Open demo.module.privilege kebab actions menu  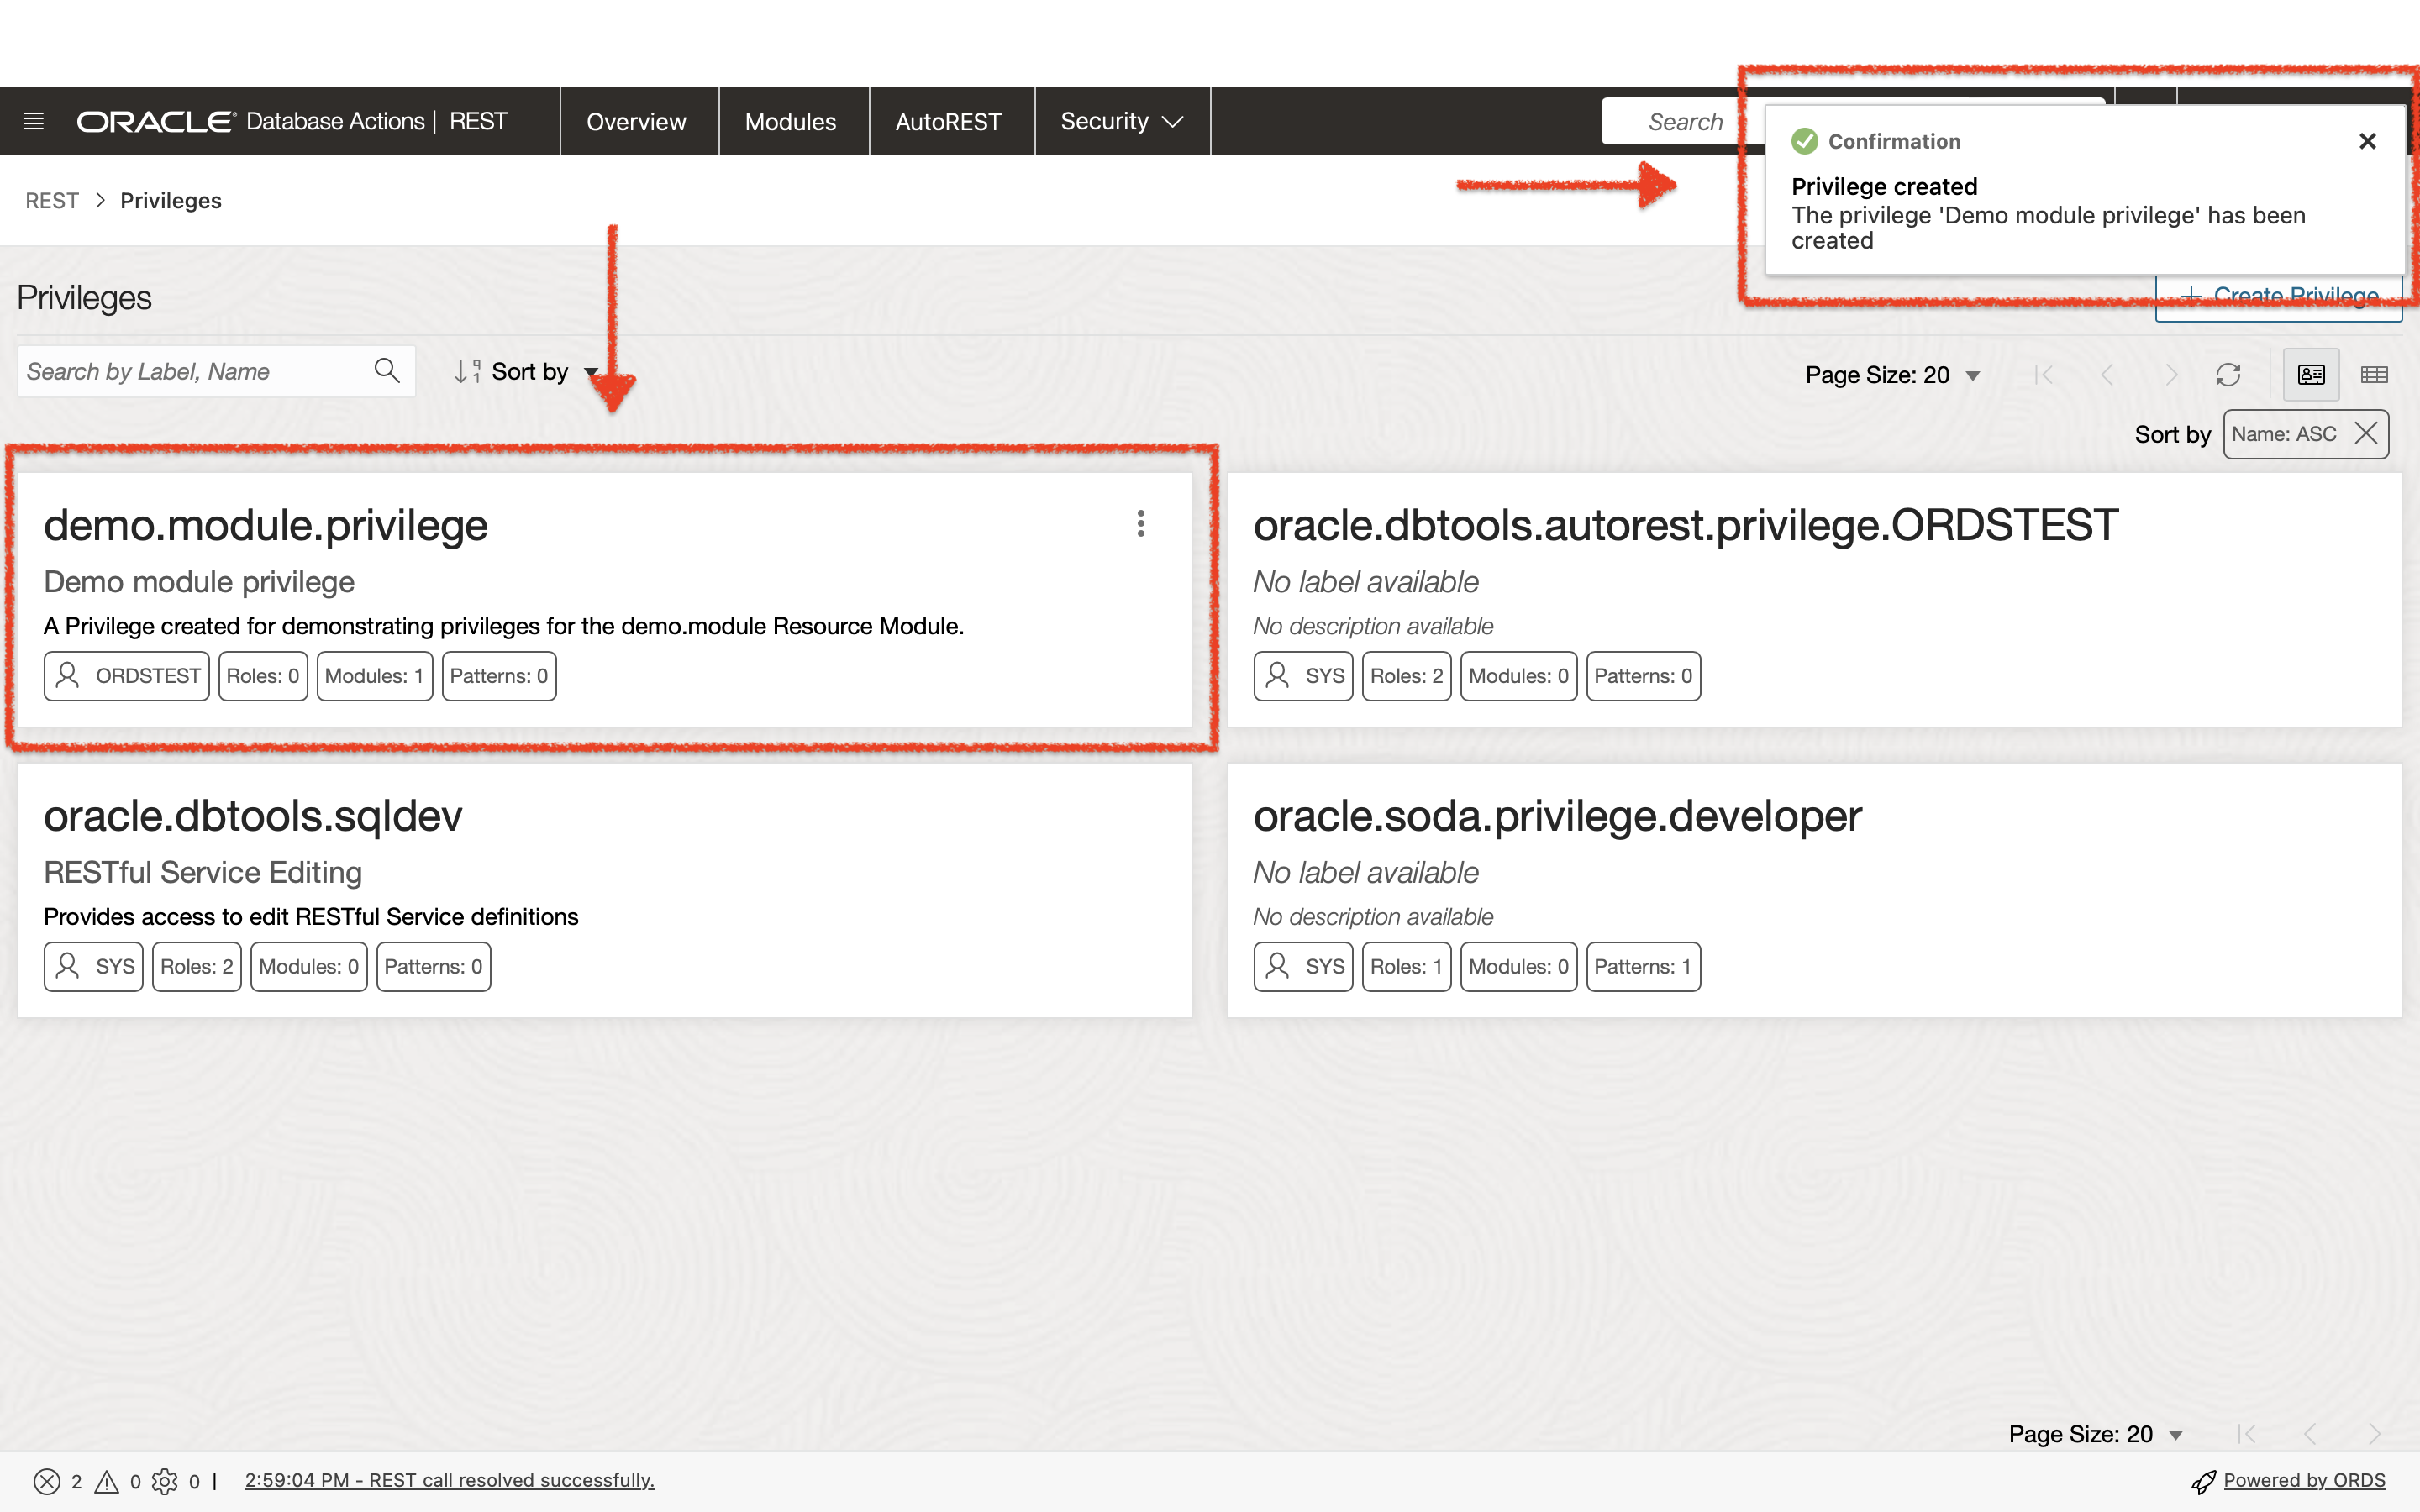point(1140,523)
